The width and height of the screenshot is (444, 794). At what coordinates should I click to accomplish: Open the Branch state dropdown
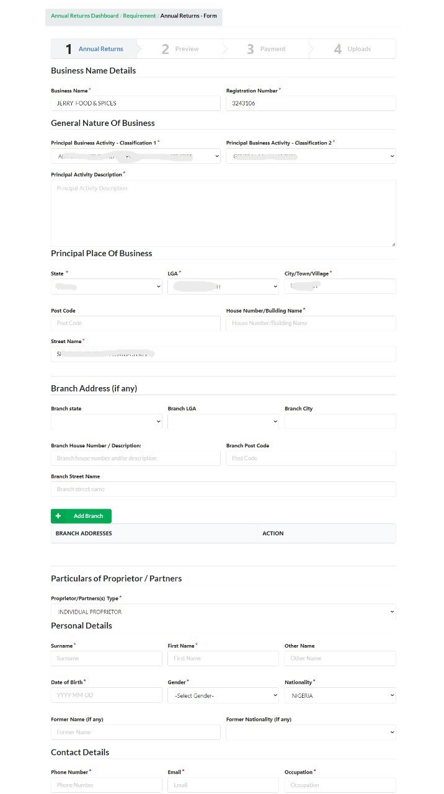click(x=106, y=421)
